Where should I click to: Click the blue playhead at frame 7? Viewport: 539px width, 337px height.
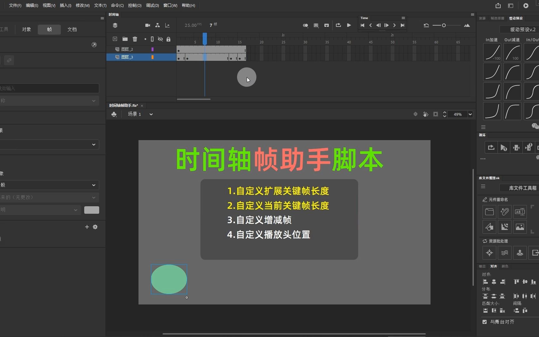point(205,39)
